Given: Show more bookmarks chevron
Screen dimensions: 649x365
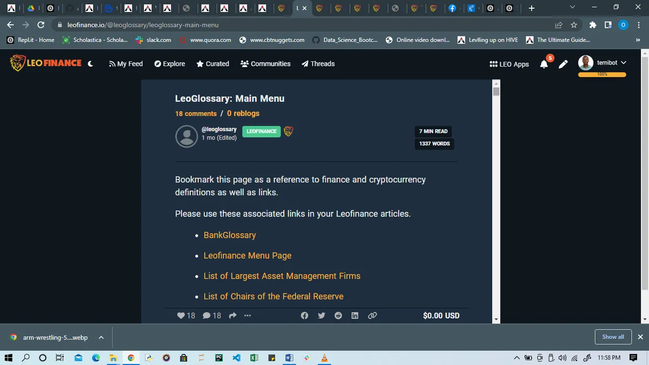Looking at the screenshot, I should [638, 40].
